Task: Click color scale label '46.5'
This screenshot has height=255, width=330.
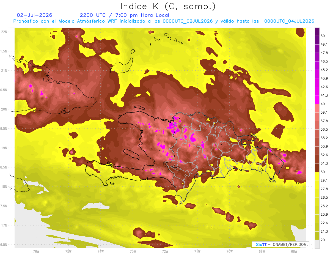Action: point(324,61)
